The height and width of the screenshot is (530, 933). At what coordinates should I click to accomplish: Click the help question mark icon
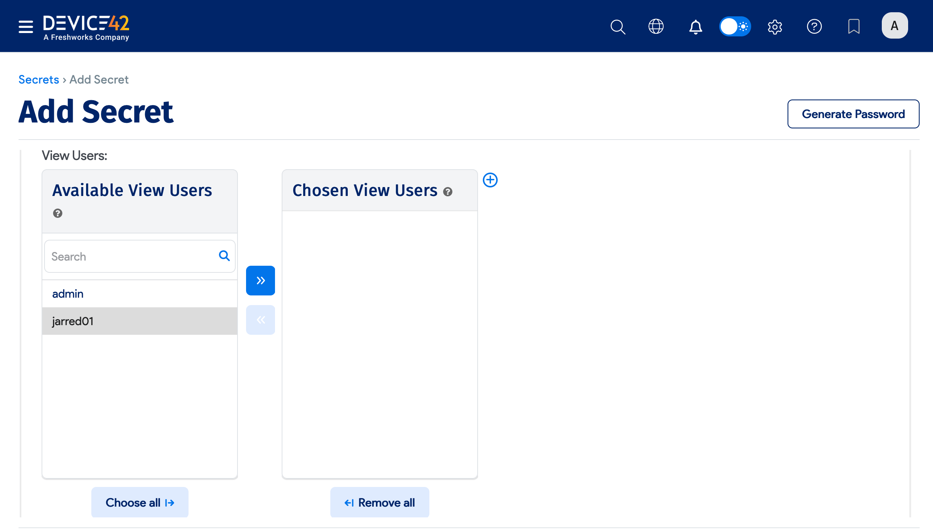(814, 26)
